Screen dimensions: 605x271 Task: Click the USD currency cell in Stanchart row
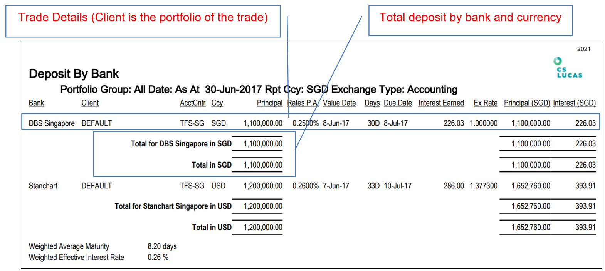(x=218, y=186)
